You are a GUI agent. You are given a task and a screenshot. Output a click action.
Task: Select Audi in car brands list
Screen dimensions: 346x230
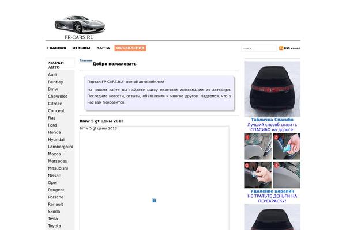52,75
